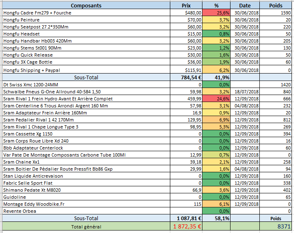
Task: Select the 6,2% percentage cell
Action: pyautogui.click(x=216, y=69)
